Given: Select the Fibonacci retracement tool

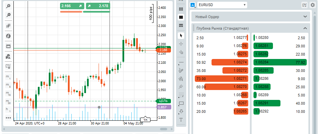Looking at the screenshot, I should tap(181, 95).
